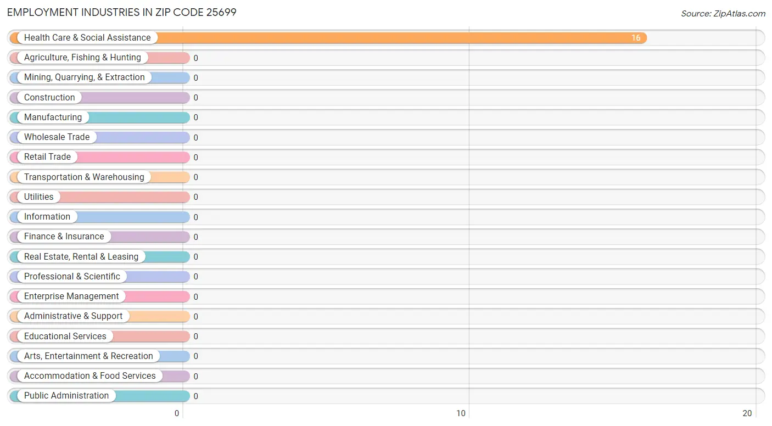Click the Professional & Scientific label
This screenshot has width=772, height=426.
click(72, 276)
